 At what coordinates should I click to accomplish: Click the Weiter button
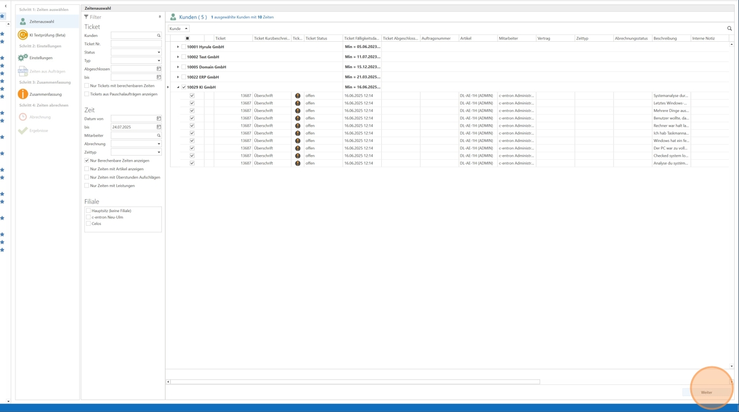[x=706, y=392]
